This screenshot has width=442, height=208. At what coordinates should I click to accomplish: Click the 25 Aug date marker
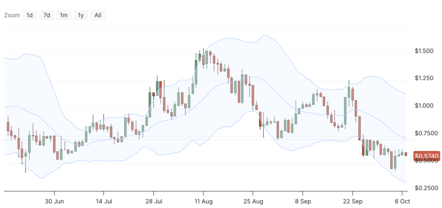coord(253,201)
